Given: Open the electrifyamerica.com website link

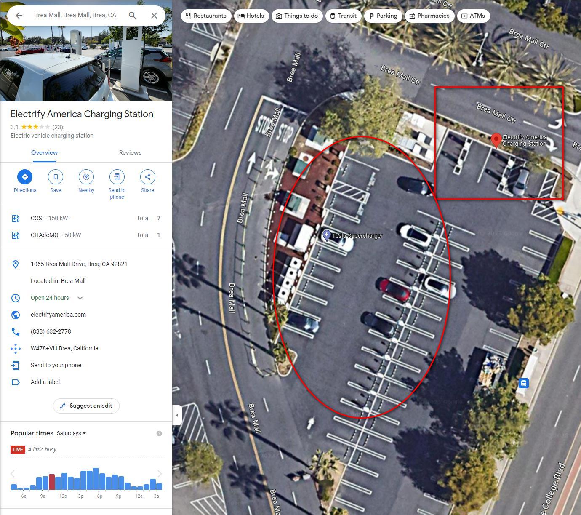Looking at the screenshot, I should click(x=58, y=315).
